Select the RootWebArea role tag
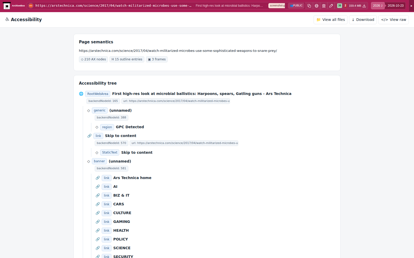The image size is (414, 258). pos(98,94)
